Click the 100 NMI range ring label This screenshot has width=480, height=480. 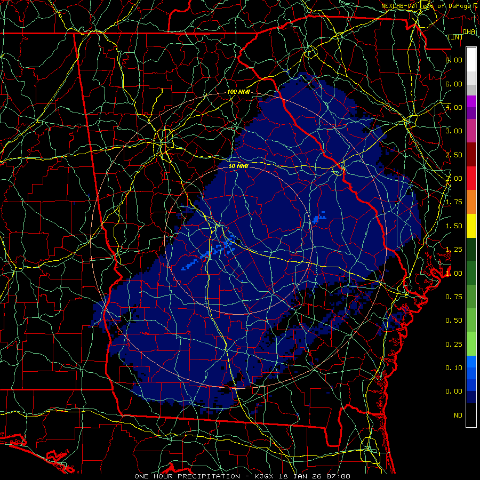click(238, 92)
